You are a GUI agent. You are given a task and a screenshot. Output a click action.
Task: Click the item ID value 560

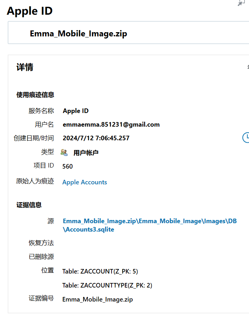pos(67,166)
